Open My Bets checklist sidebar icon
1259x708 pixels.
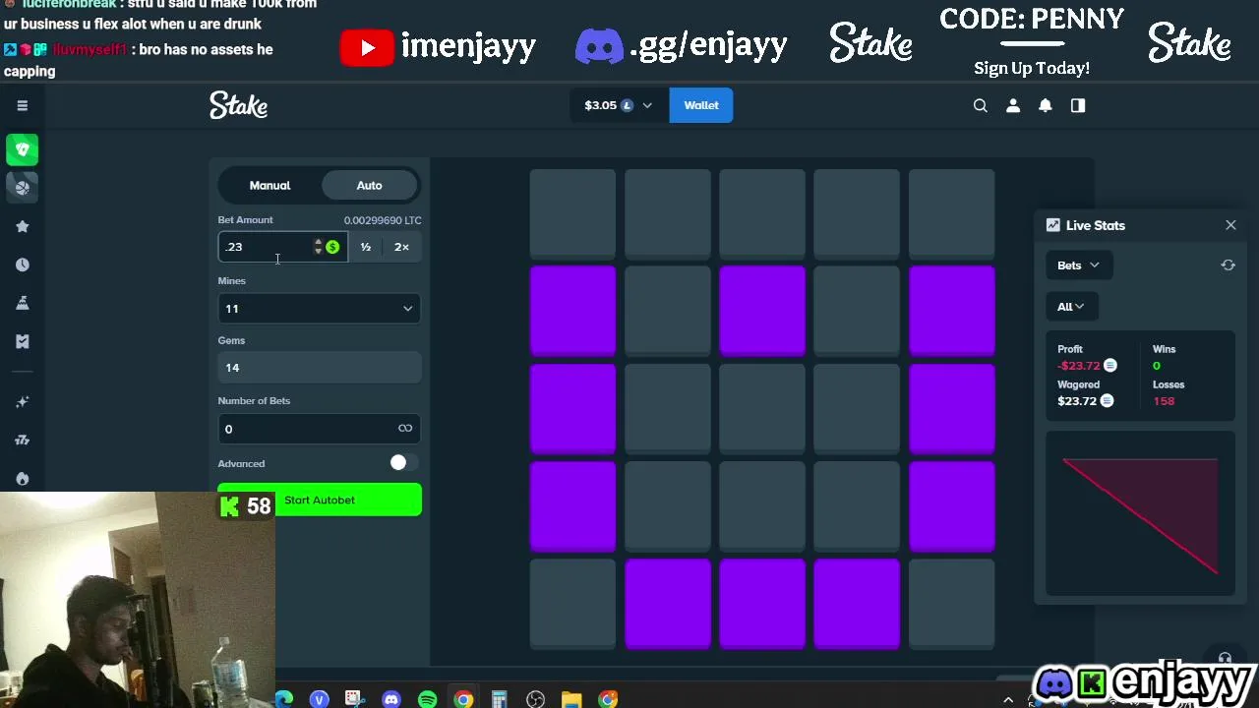tap(22, 341)
